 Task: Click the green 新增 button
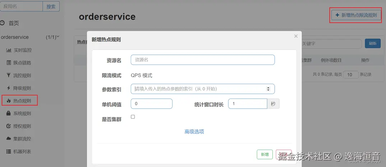coord(265,154)
